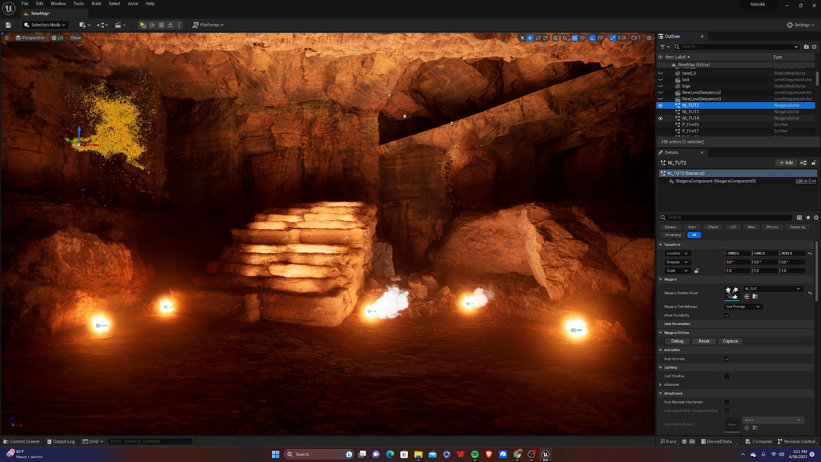Open the Selection Mode dropdown
Image resolution: width=821 pixels, height=462 pixels.
coord(45,25)
